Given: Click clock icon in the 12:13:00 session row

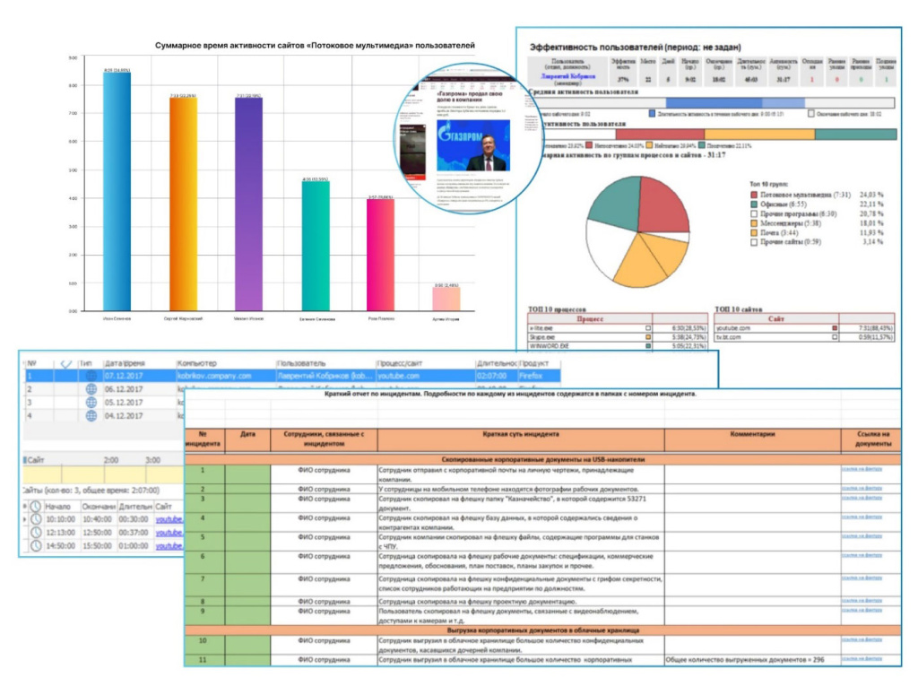Looking at the screenshot, I should click(34, 532).
